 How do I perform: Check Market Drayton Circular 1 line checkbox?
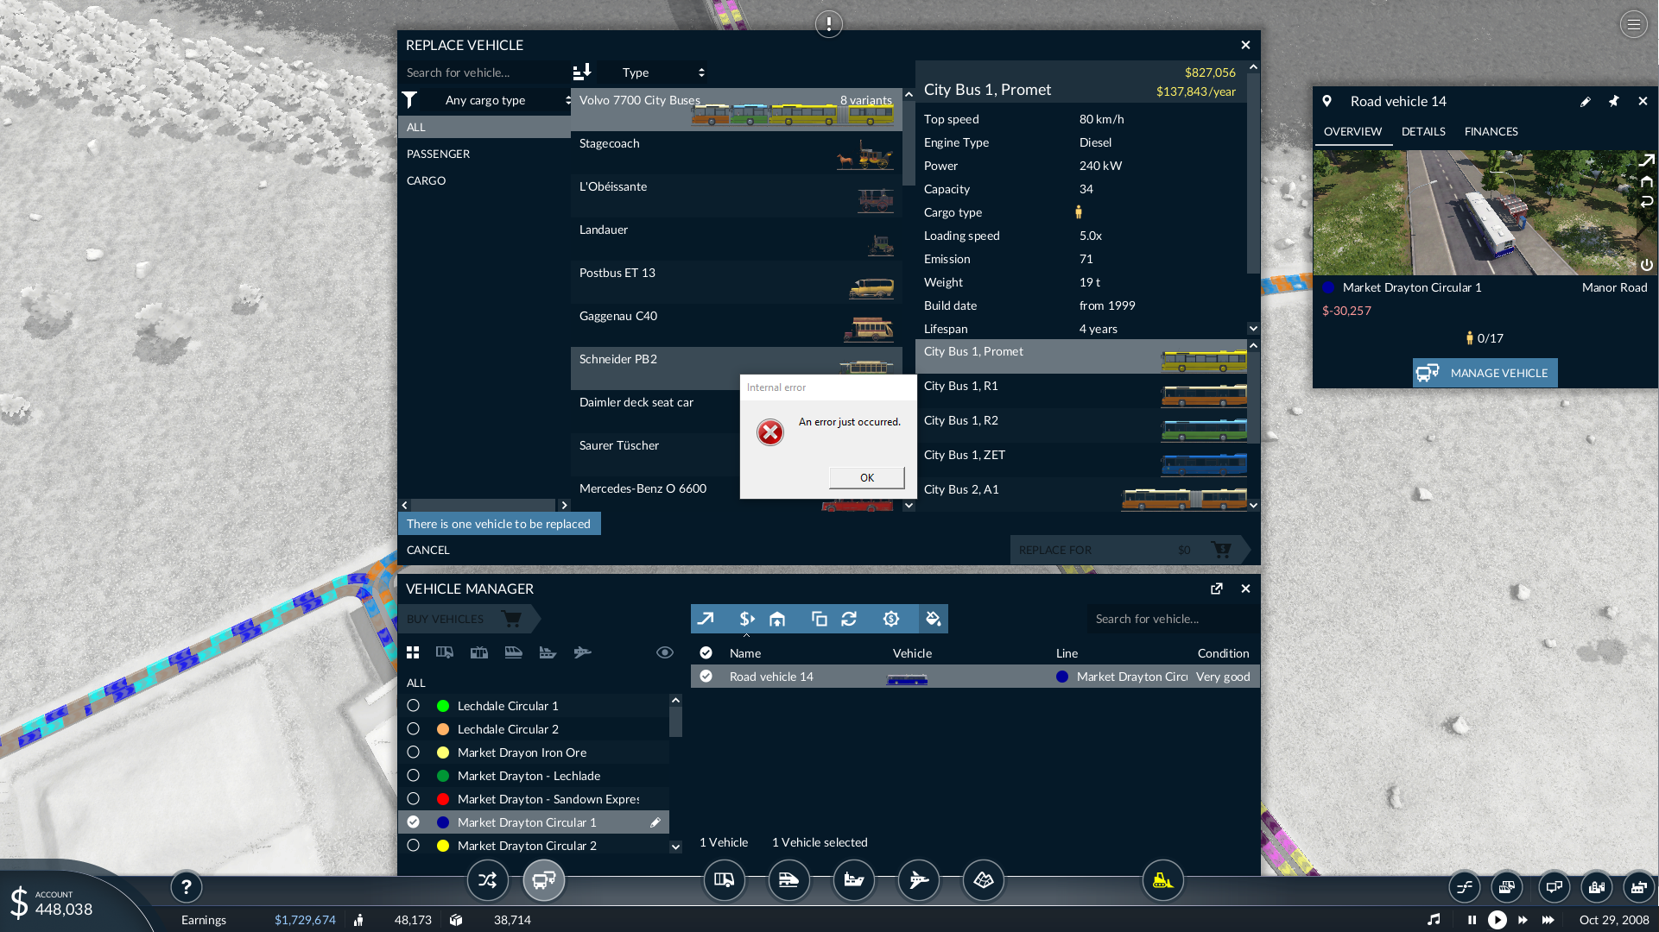(414, 822)
